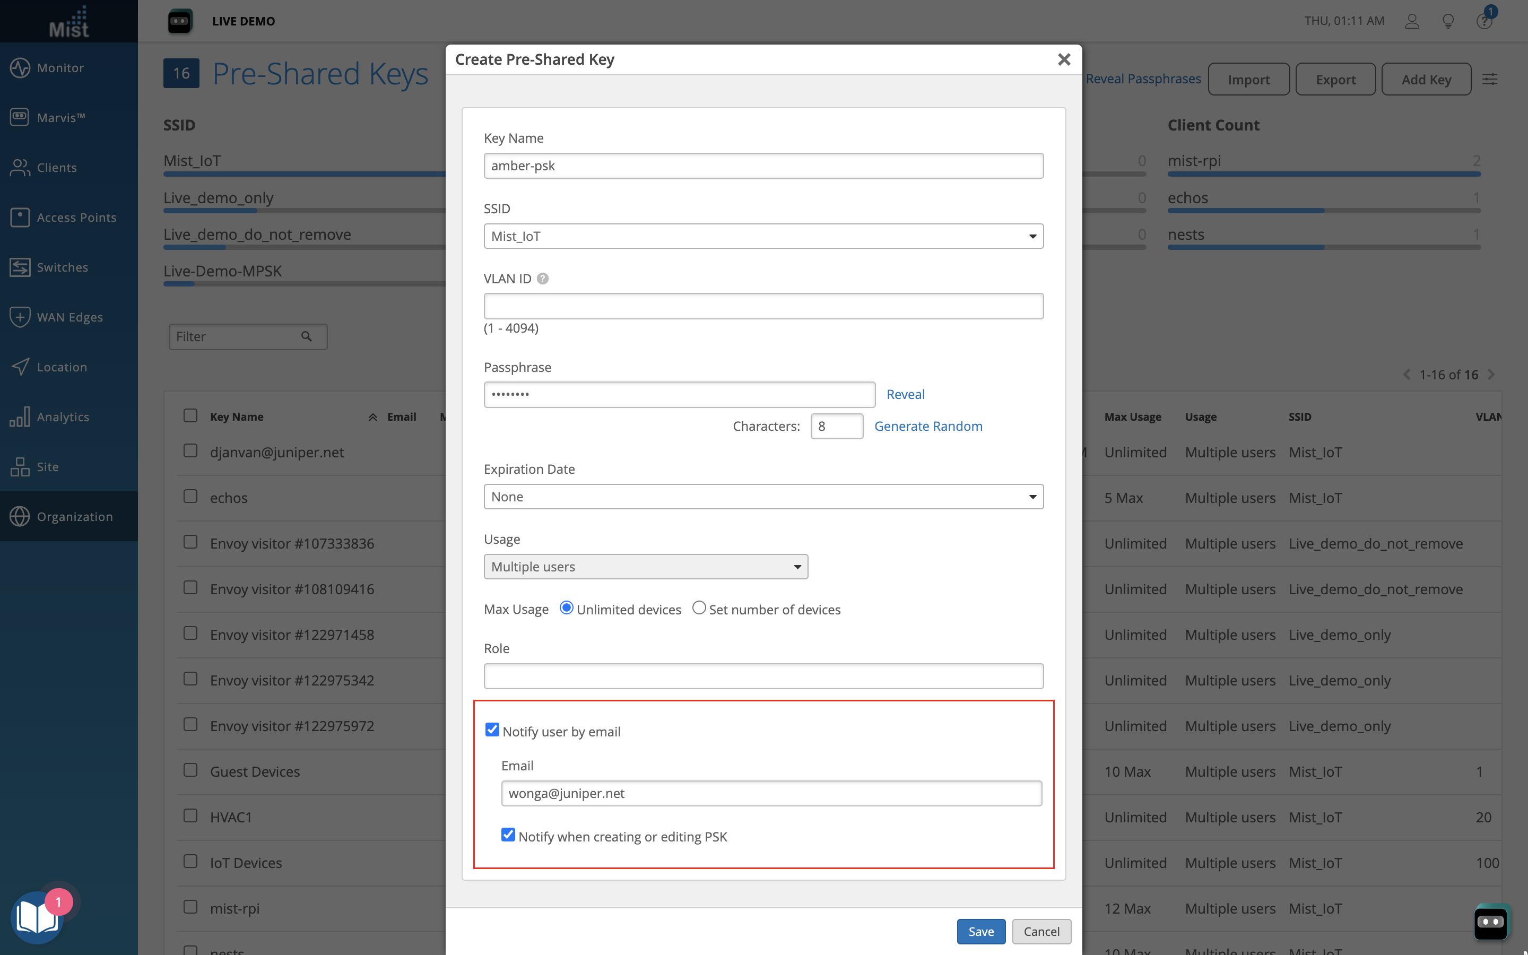Select Set number of devices radio button
Image resolution: width=1528 pixels, height=955 pixels.
point(698,608)
